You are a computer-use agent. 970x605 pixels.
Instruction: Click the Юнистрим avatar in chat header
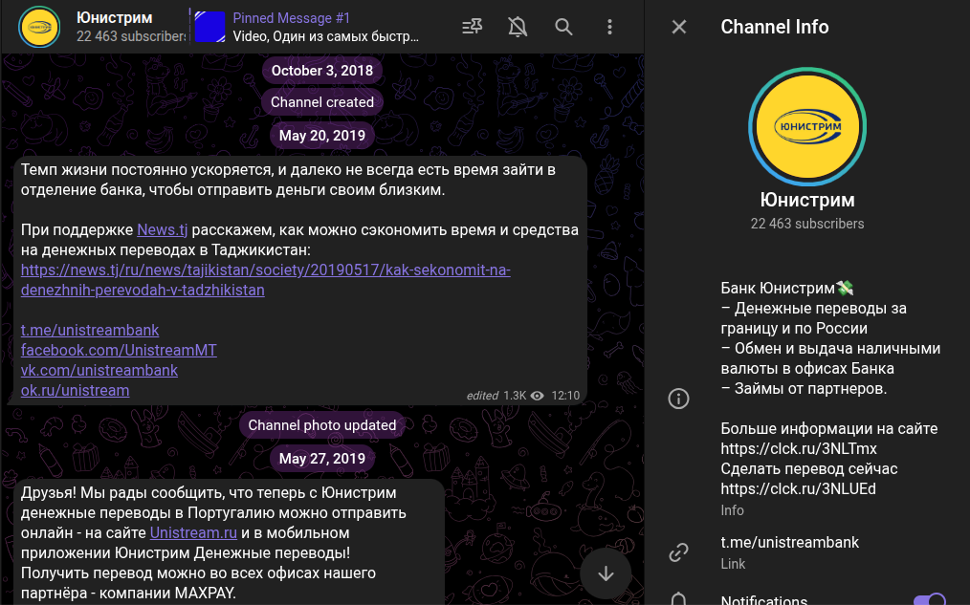point(39,27)
